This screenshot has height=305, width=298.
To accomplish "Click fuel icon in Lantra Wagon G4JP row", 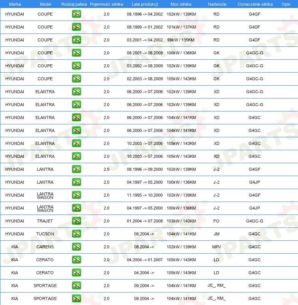I will pyautogui.click(x=76, y=208).
